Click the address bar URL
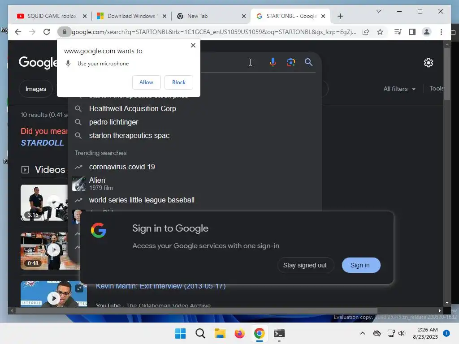The image size is (459, 344). click(214, 32)
